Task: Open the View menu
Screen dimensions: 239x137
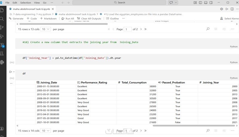Action: coord(37,3)
